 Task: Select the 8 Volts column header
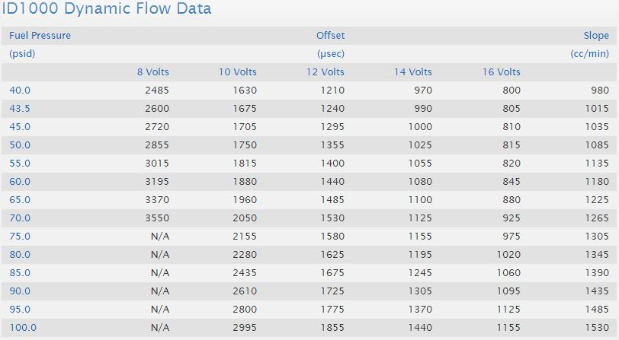point(152,72)
